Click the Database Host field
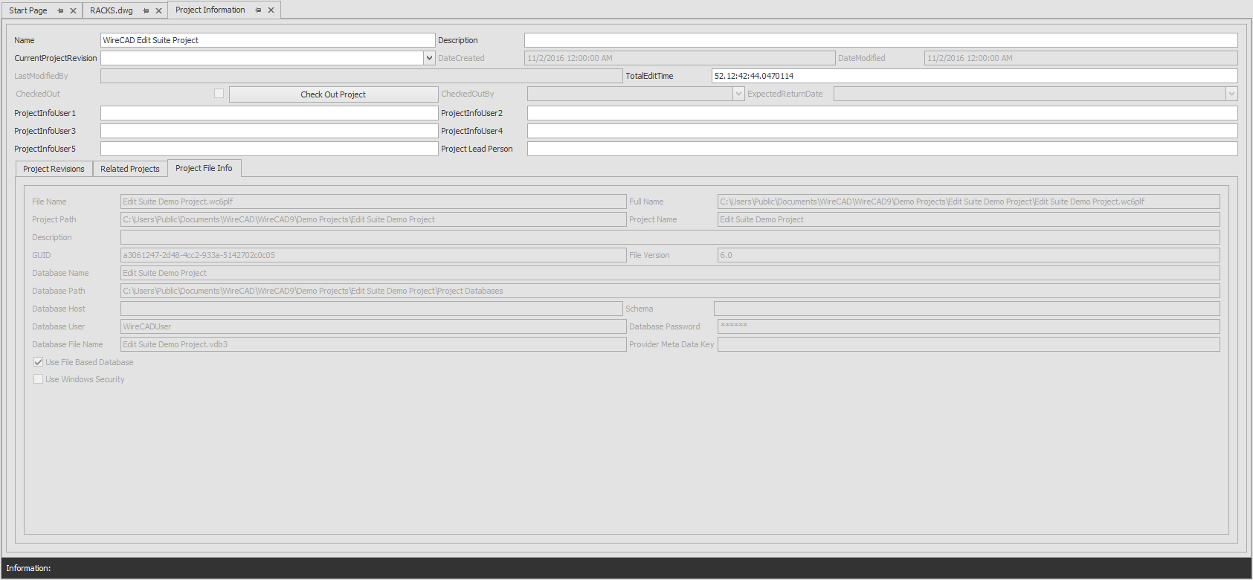This screenshot has height=580, width=1253. click(372, 309)
